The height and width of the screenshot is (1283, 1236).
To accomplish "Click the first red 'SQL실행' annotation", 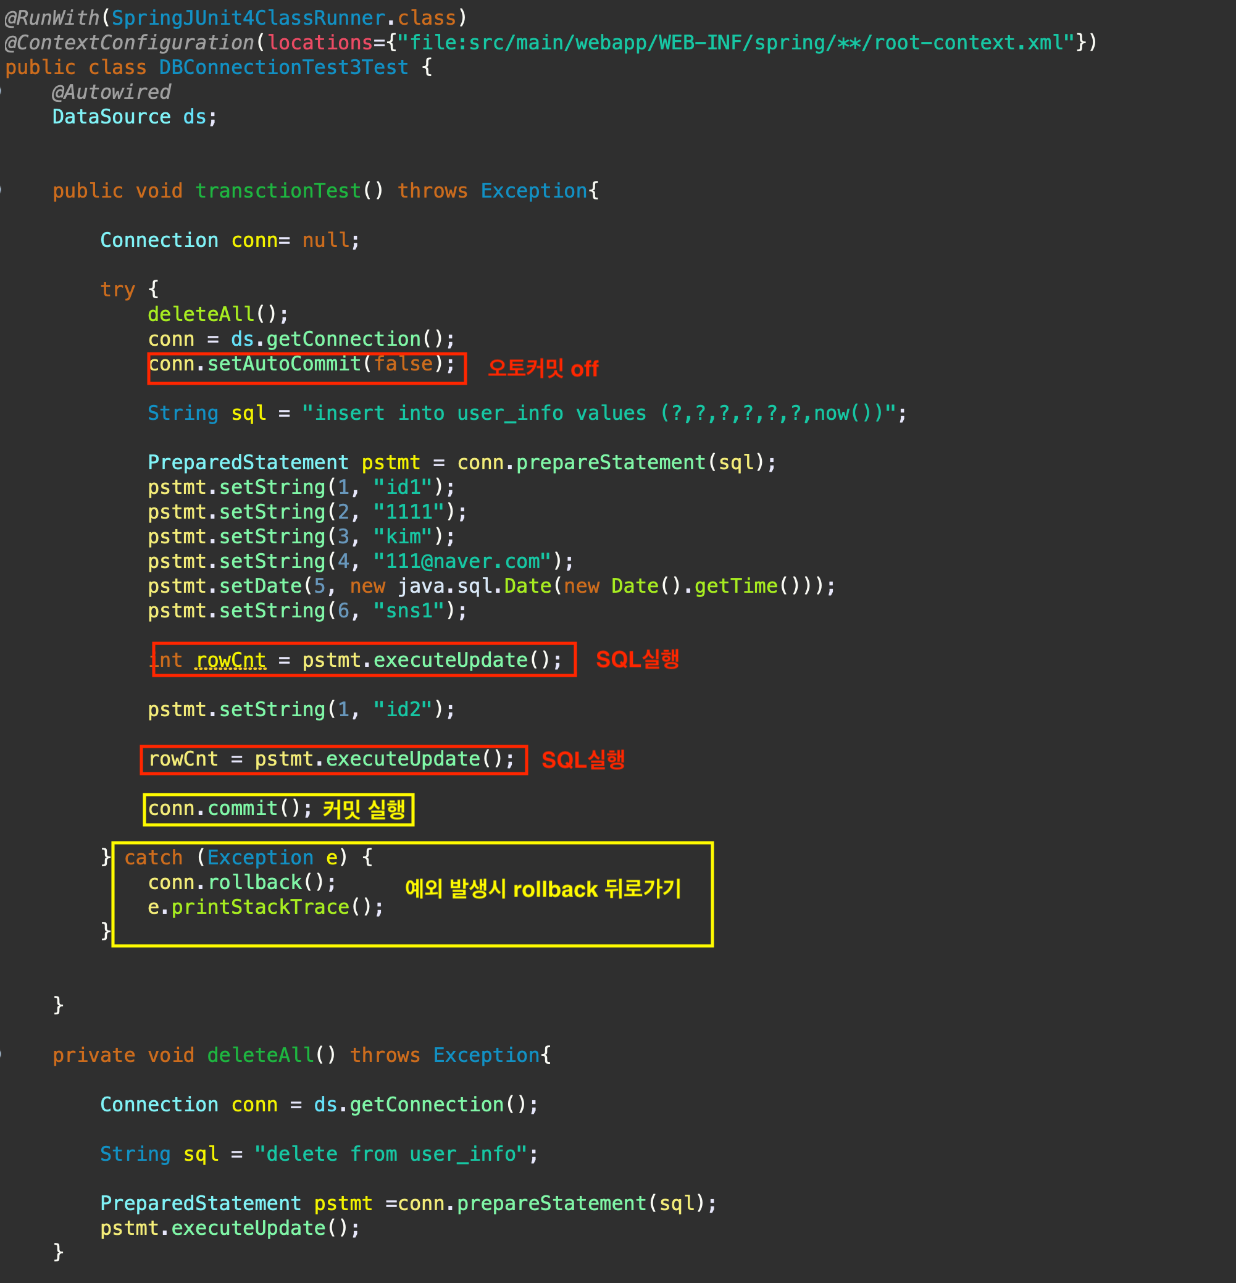I will (637, 659).
